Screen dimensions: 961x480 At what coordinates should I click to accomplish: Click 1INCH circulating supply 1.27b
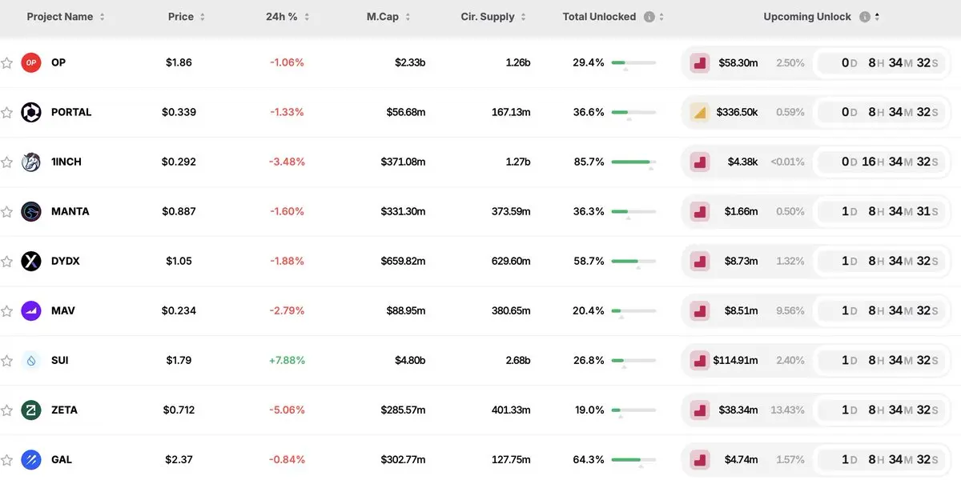pyautogui.click(x=517, y=162)
